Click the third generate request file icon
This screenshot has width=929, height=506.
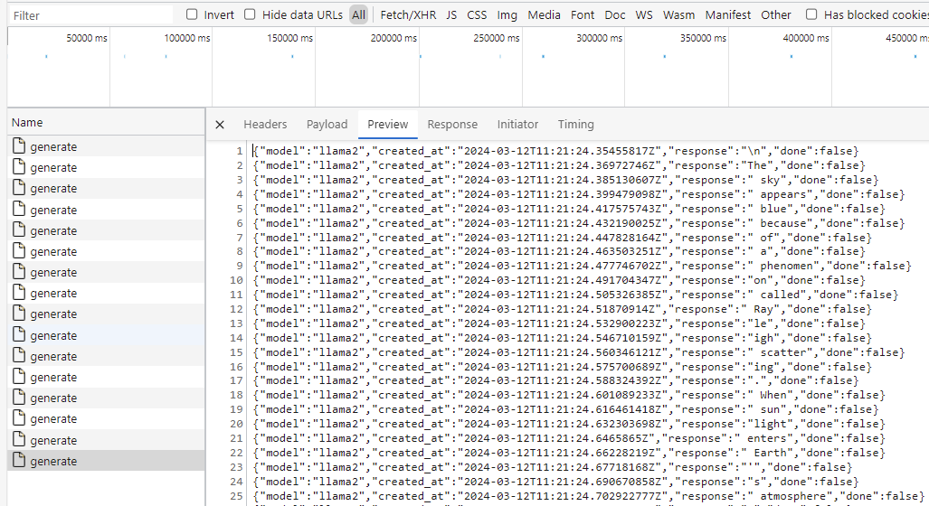click(x=20, y=188)
